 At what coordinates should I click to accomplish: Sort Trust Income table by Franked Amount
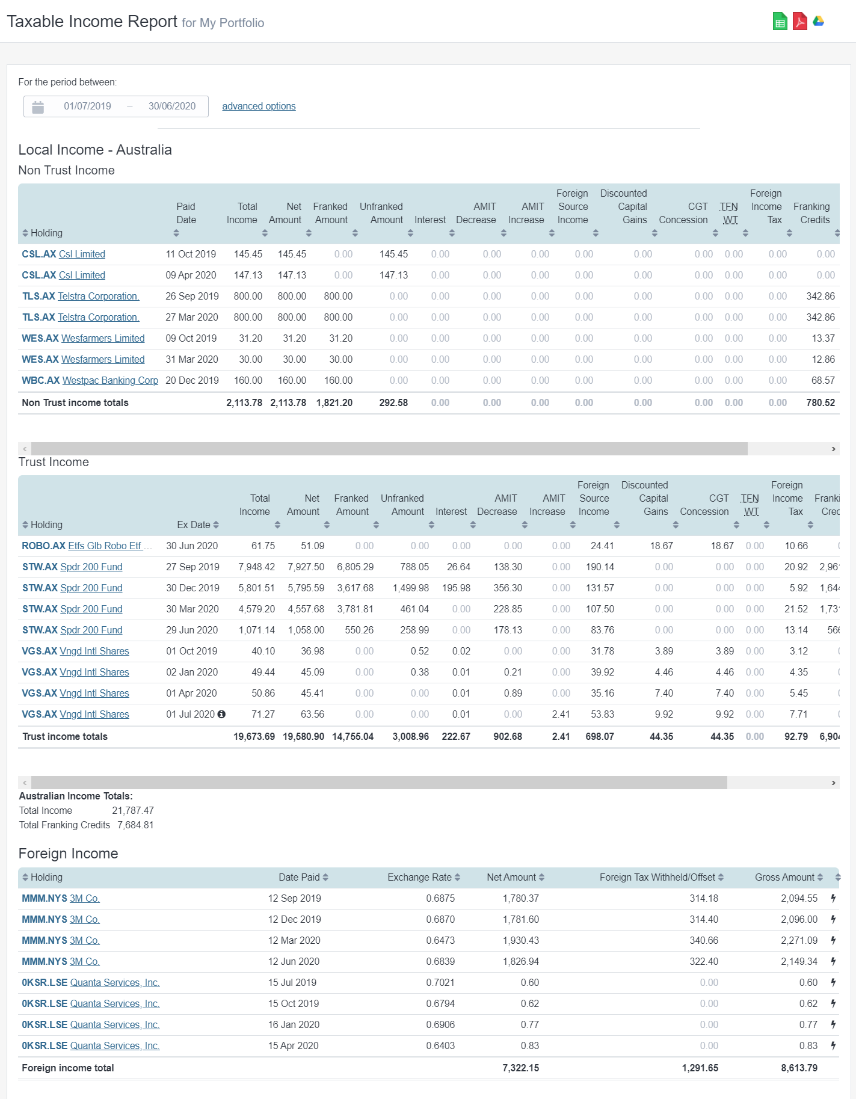(376, 525)
